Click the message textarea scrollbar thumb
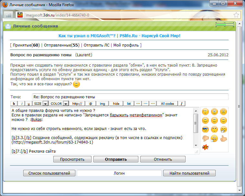The width and height of the screenshot is (245, 196). 196,123
